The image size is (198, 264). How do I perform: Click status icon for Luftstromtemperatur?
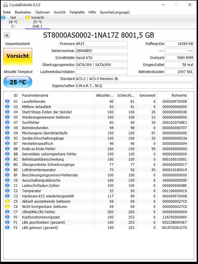click(x=7, y=170)
